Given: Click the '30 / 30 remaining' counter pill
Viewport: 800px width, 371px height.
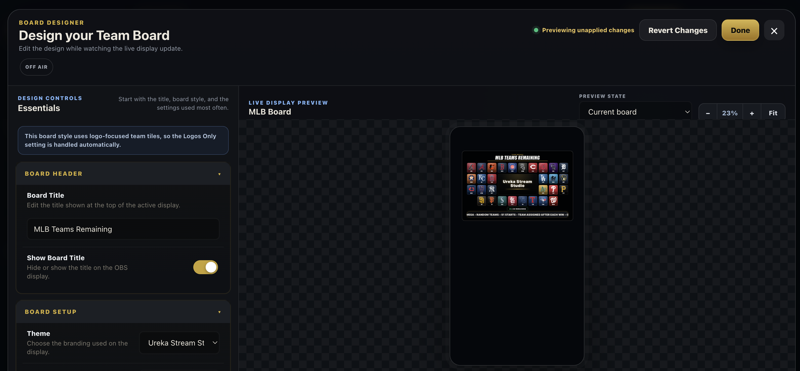Looking at the screenshot, I should (517, 209).
